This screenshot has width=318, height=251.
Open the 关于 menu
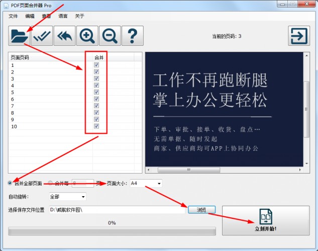(x=80, y=16)
